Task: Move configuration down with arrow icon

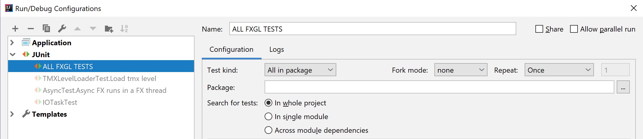Action: [93, 29]
